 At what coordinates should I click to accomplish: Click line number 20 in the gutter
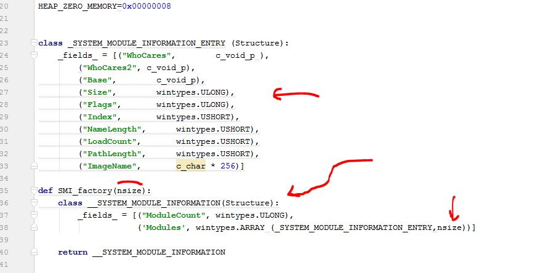click(7, 7)
